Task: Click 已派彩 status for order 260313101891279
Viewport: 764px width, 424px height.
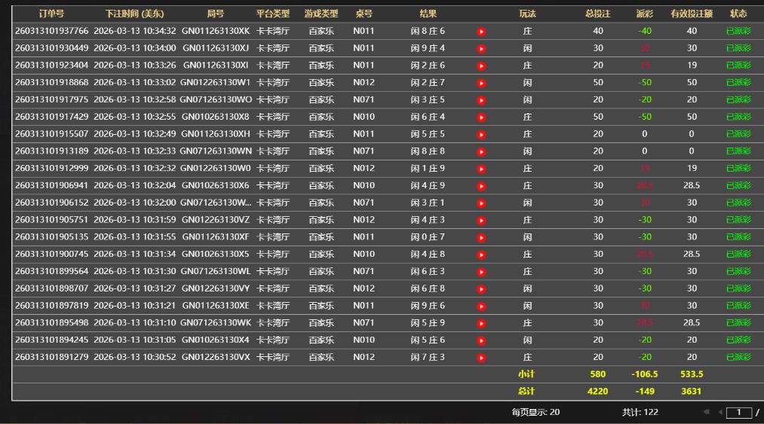Action: (x=738, y=357)
